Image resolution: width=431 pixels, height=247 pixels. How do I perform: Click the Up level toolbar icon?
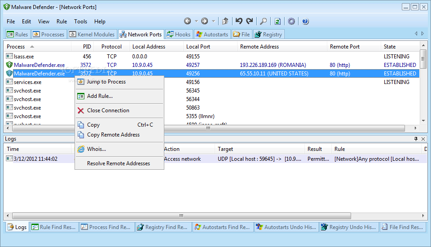[225, 21]
